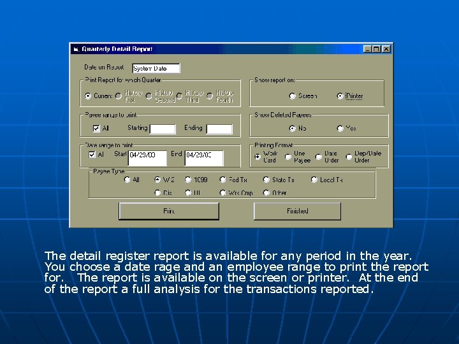Click the Finished button
This screenshot has width=459, height=344.
(298, 211)
